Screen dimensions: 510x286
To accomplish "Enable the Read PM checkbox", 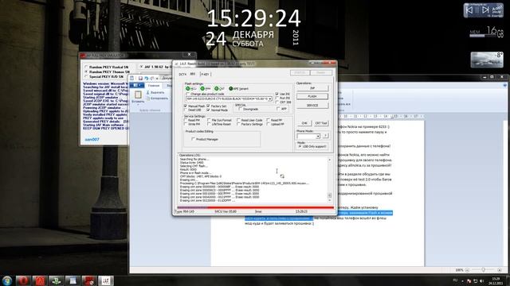I will click(x=186, y=120).
